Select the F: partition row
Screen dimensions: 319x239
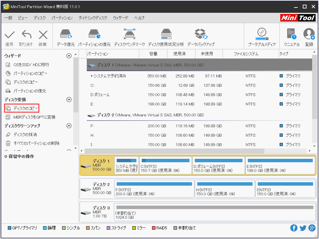pyautogui.click(x=199, y=126)
